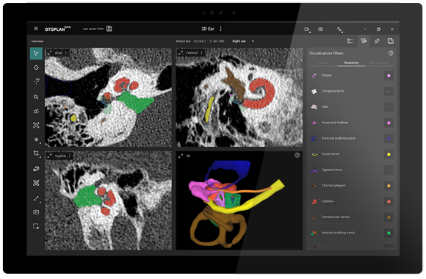Open the 3D Ear three-dot menu
Viewport: 426px width, 279px height.
pos(220,29)
